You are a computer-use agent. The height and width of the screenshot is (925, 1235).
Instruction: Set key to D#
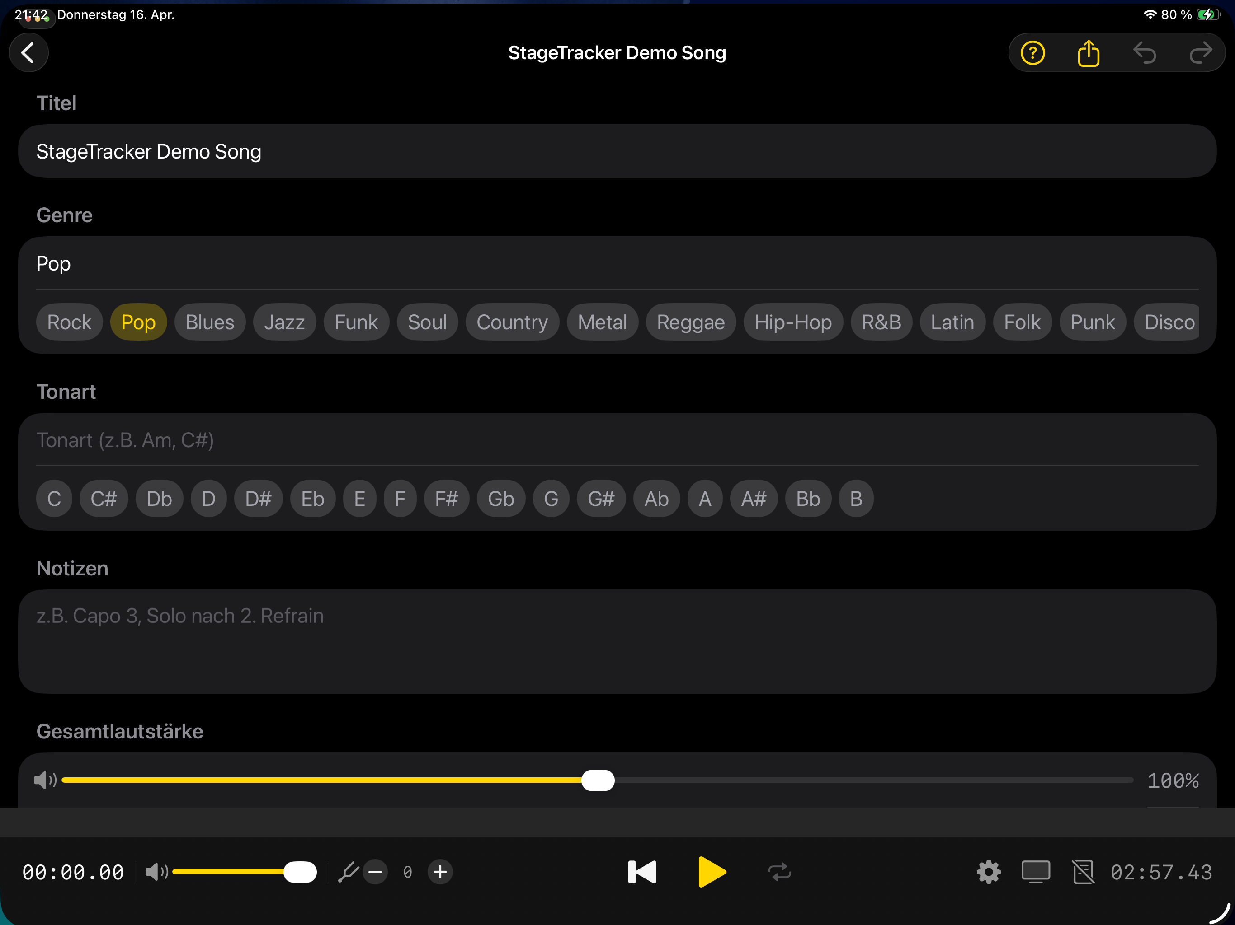coord(258,498)
